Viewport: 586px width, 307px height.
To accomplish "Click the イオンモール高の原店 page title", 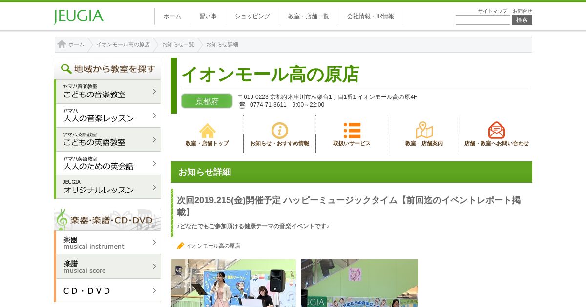I will (x=270, y=74).
